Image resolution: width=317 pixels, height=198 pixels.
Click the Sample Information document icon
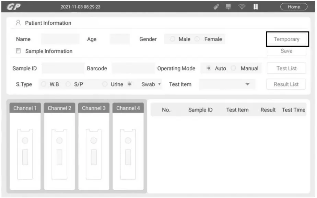tap(18, 50)
